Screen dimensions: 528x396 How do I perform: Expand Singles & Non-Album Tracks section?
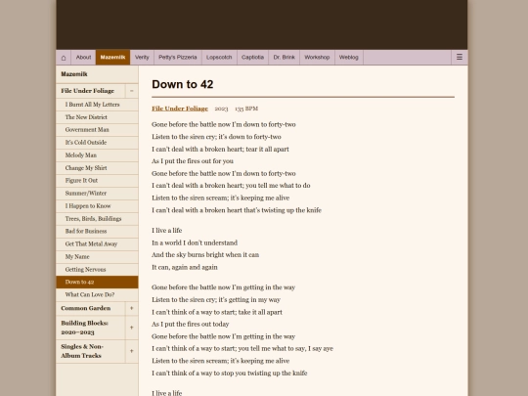[132, 351]
